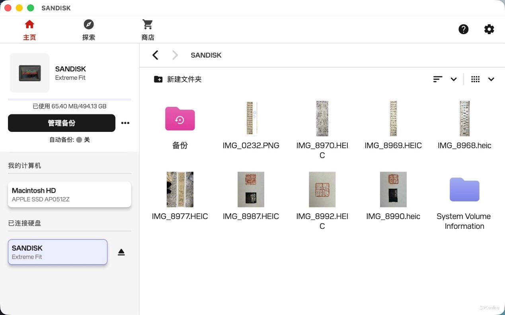Select IMG_8992.HEIC red seal image
The width and height of the screenshot is (505, 315).
[322, 189]
